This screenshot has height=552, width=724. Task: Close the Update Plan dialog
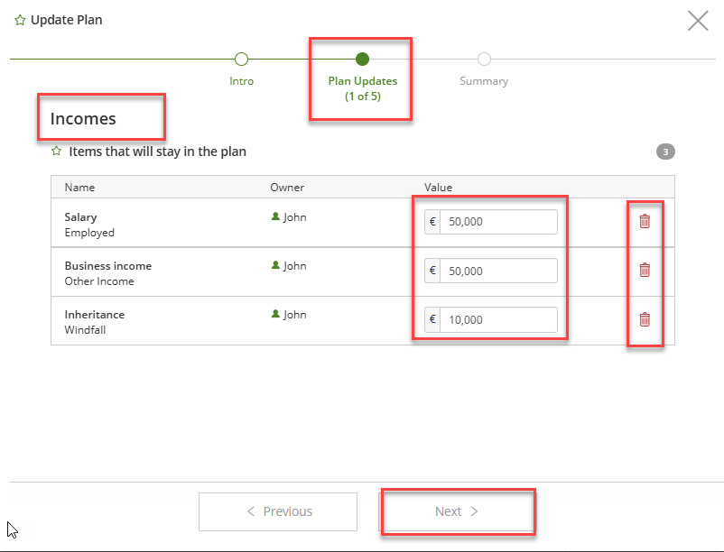click(698, 21)
